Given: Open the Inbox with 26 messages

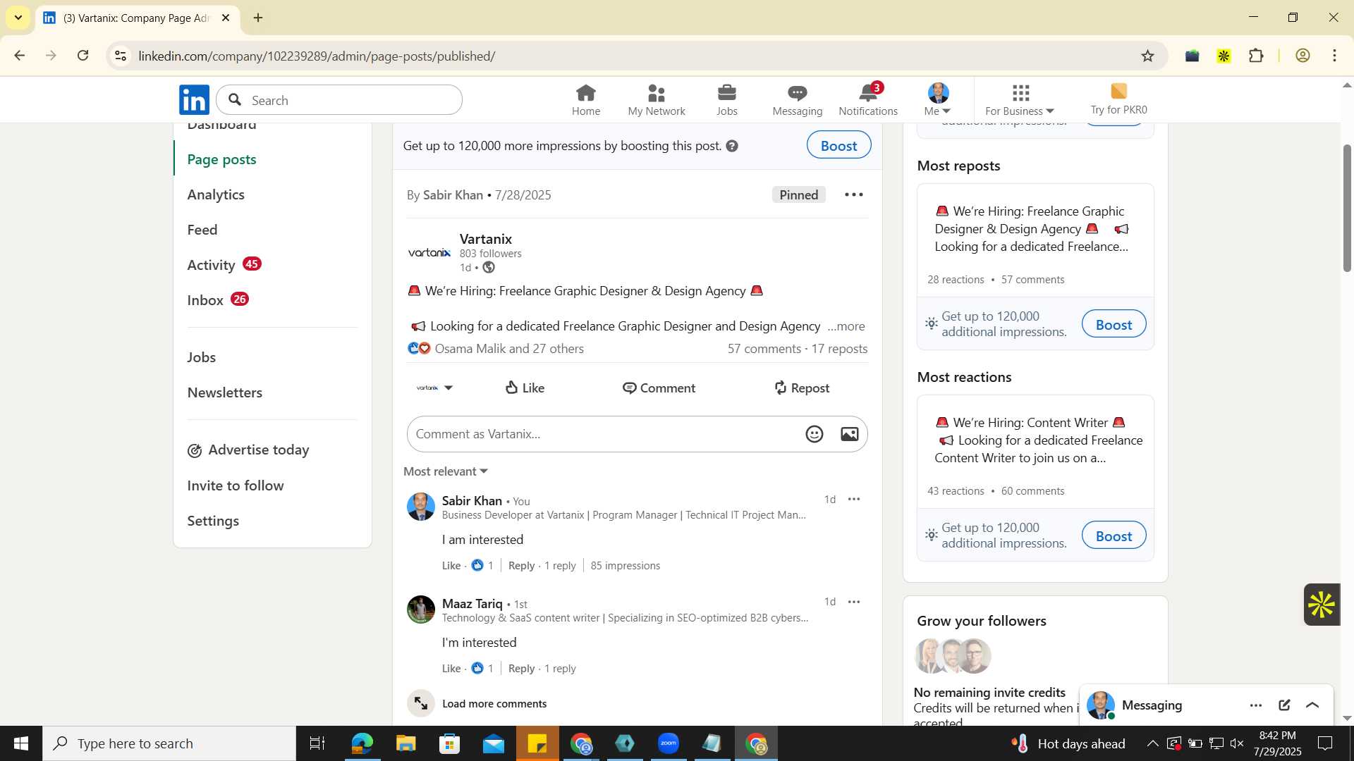Looking at the screenshot, I should (x=218, y=300).
